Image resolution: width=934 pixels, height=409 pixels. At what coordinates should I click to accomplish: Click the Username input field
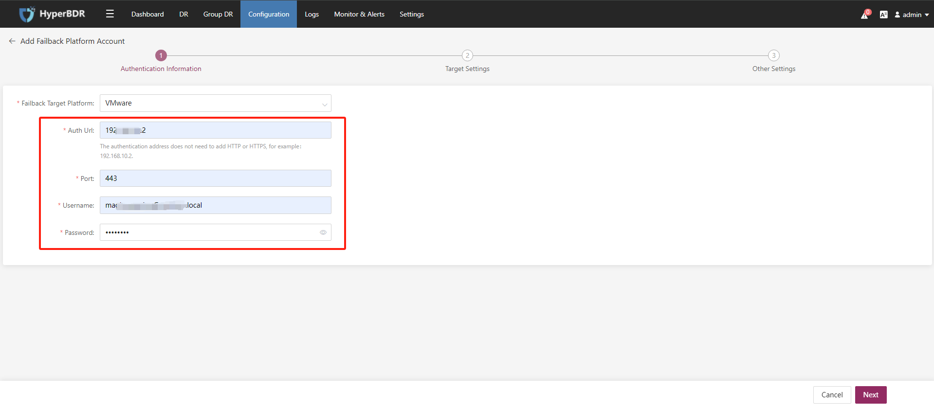(216, 205)
